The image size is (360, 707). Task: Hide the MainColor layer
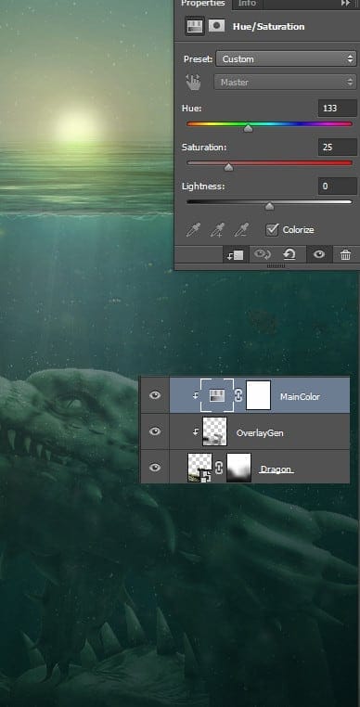coord(155,395)
